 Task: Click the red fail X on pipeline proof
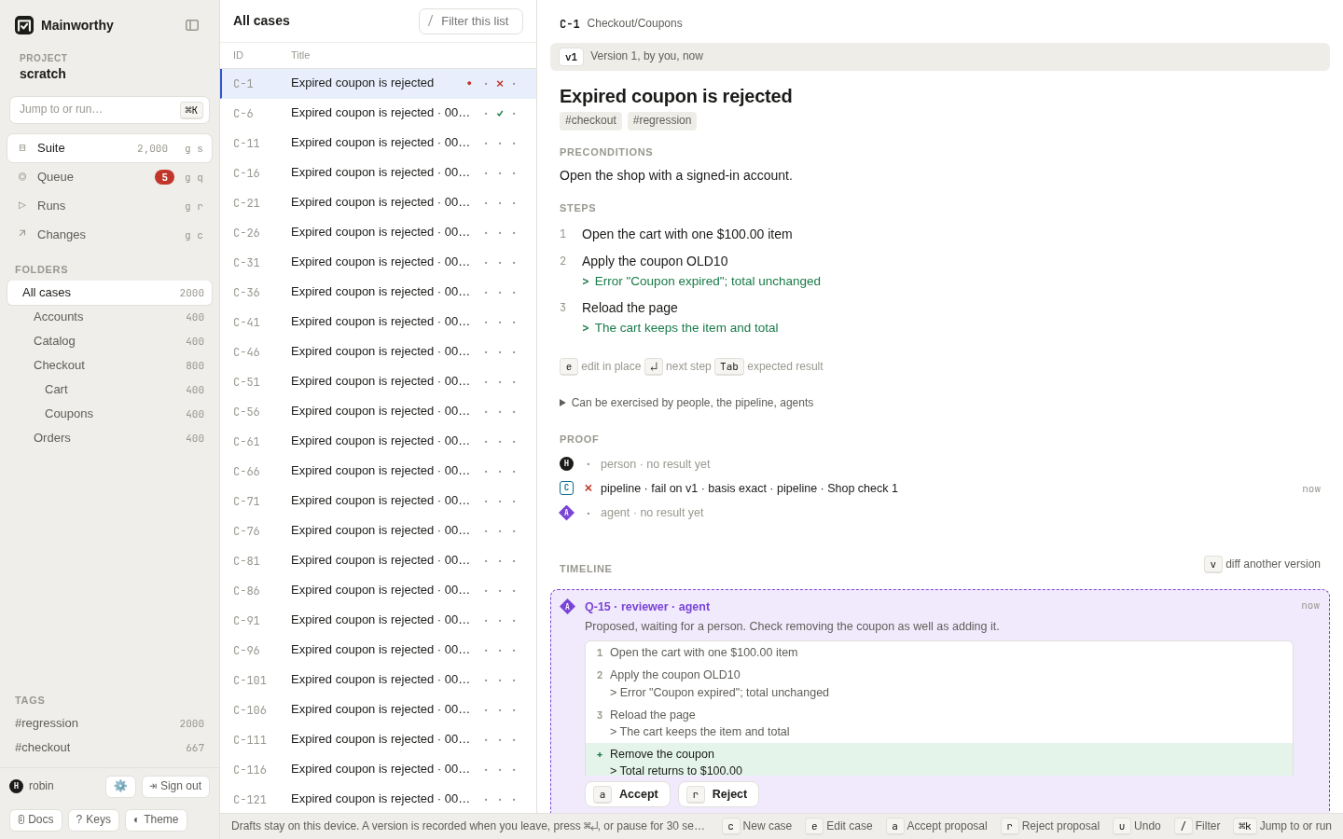[x=588, y=488]
